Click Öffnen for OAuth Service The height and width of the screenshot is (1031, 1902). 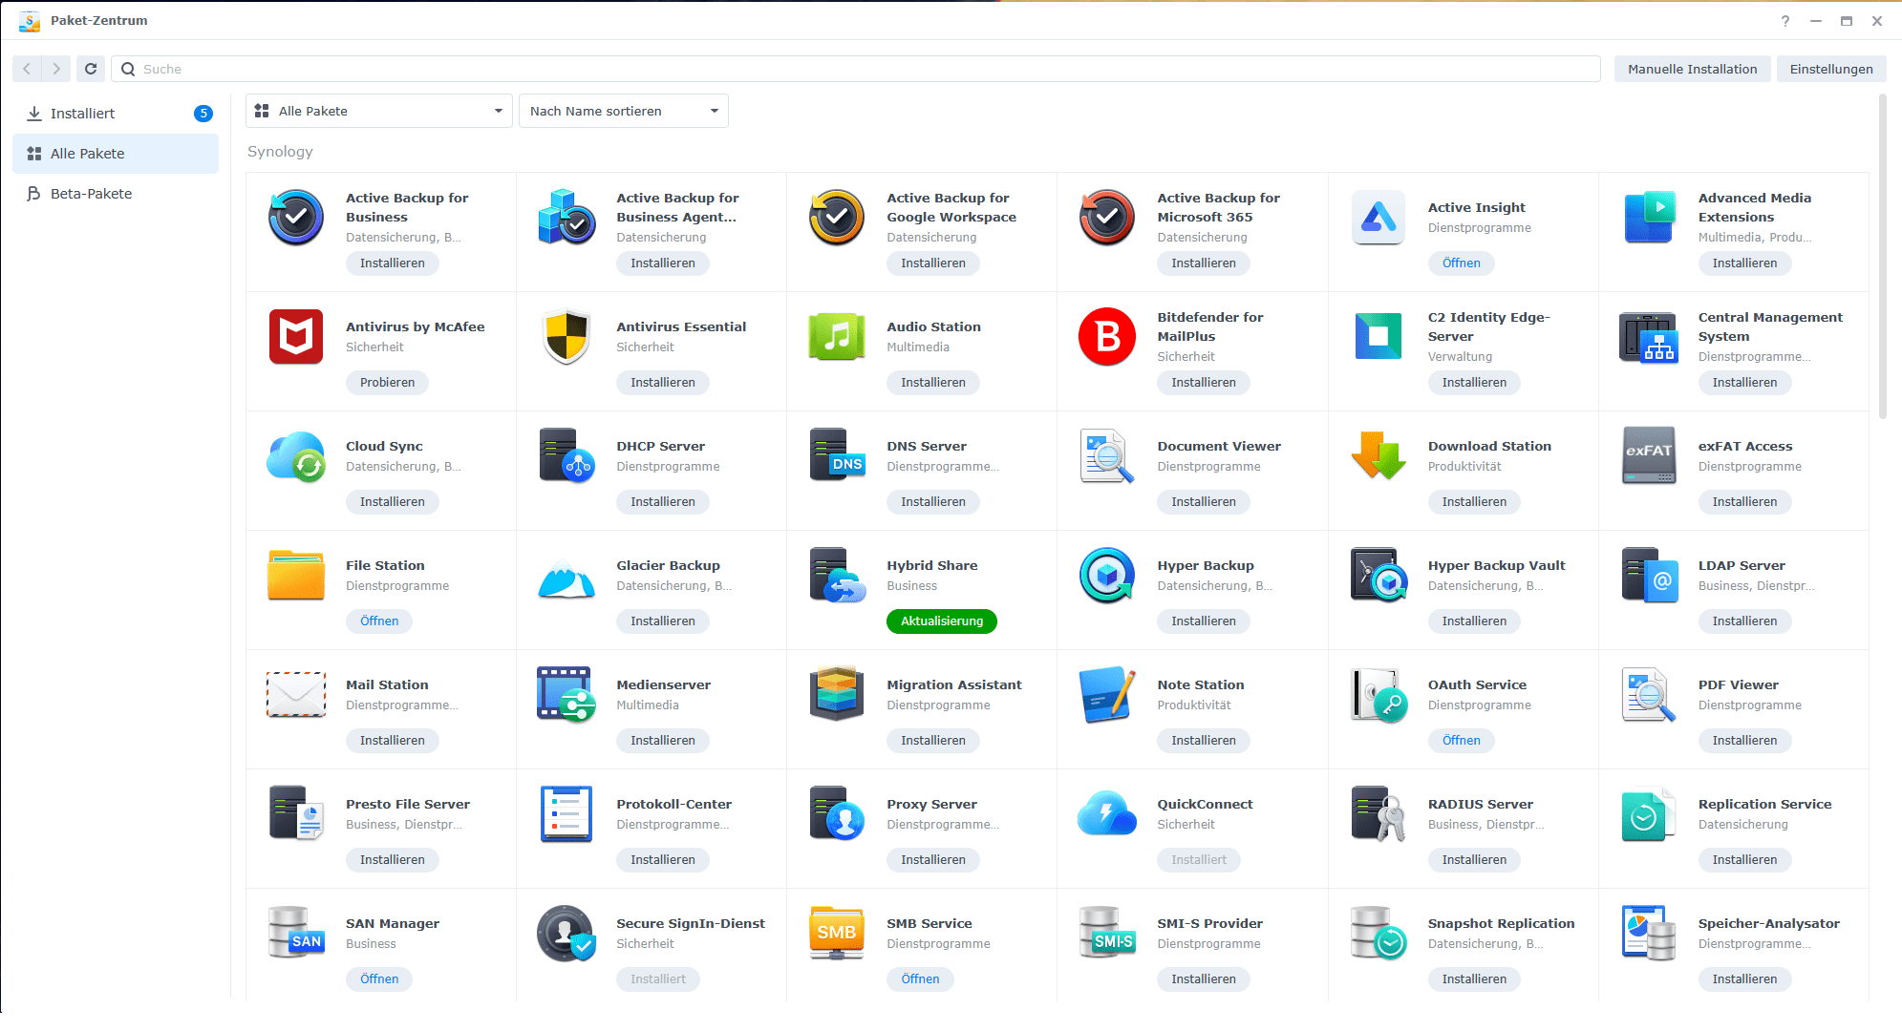(1461, 741)
